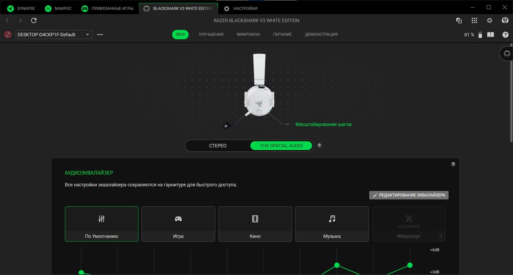Go to the УЛУЧШЕНИЯ section

[211, 35]
